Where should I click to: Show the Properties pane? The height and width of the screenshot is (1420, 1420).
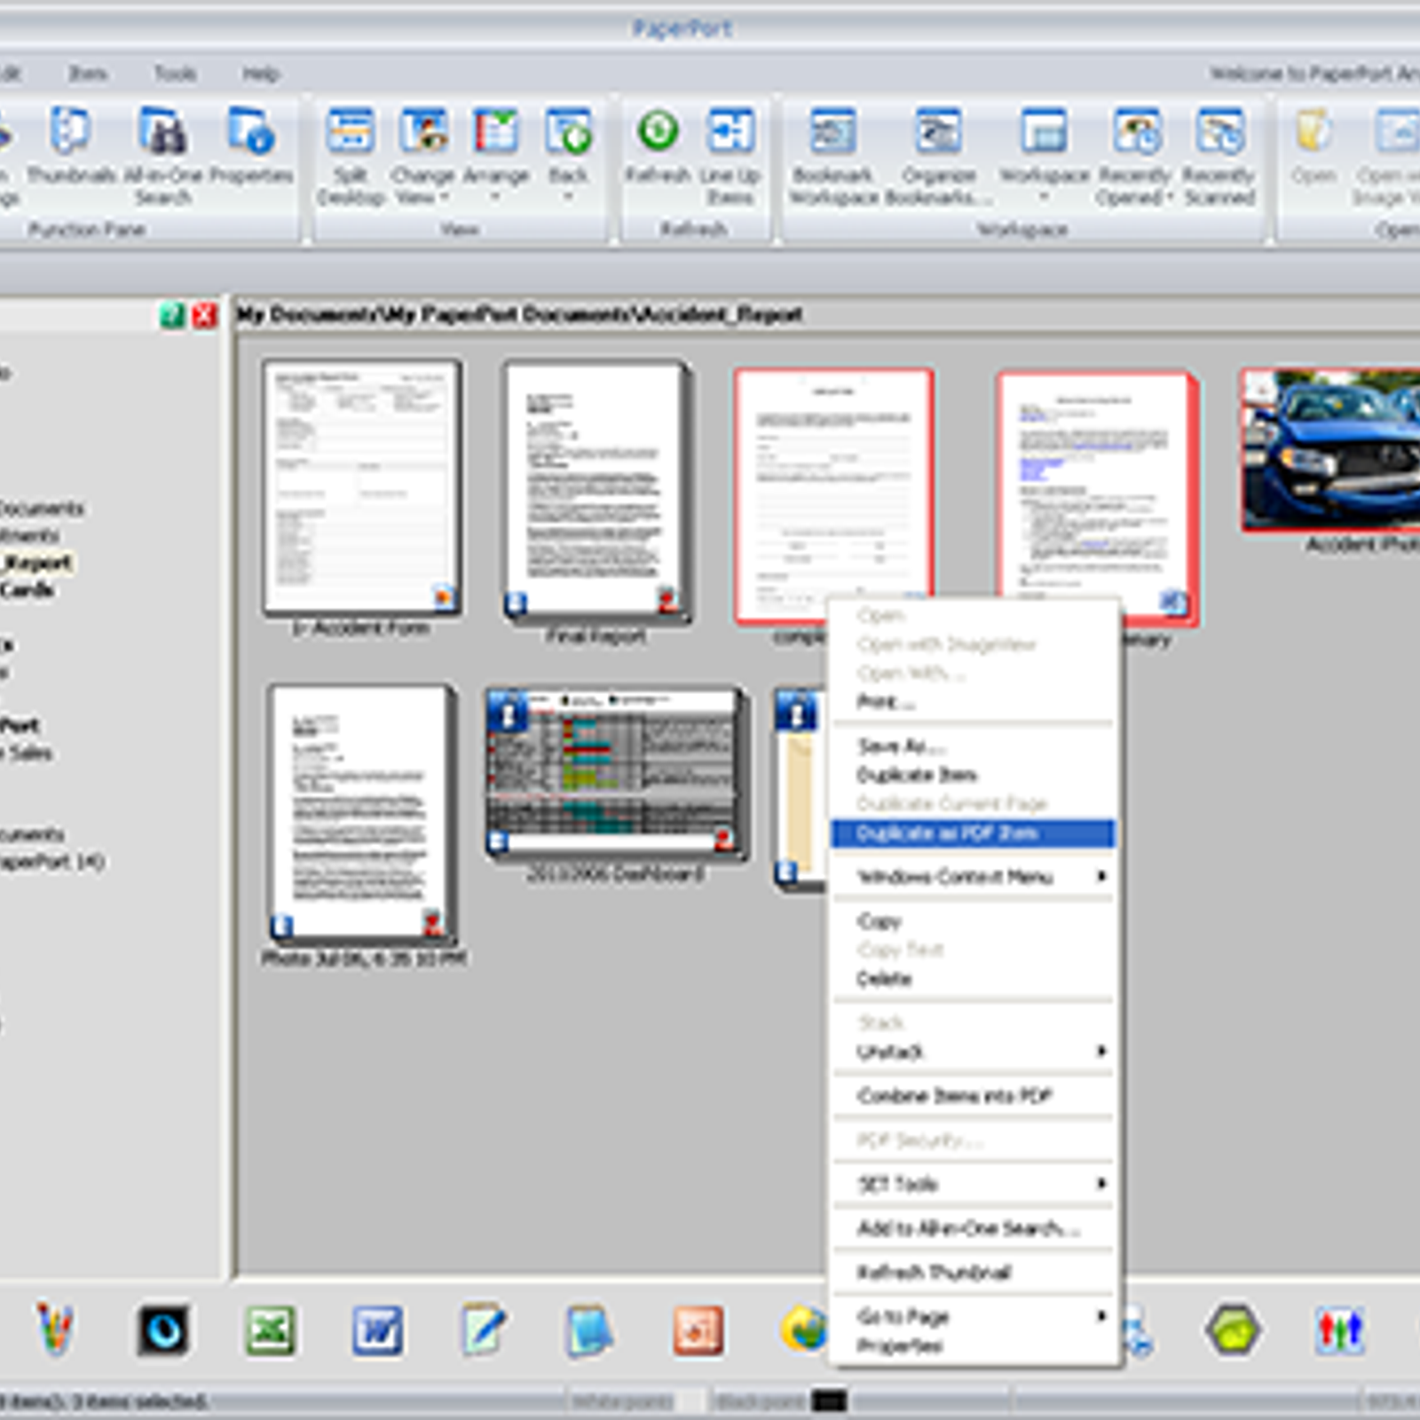[x=251, y=146]
